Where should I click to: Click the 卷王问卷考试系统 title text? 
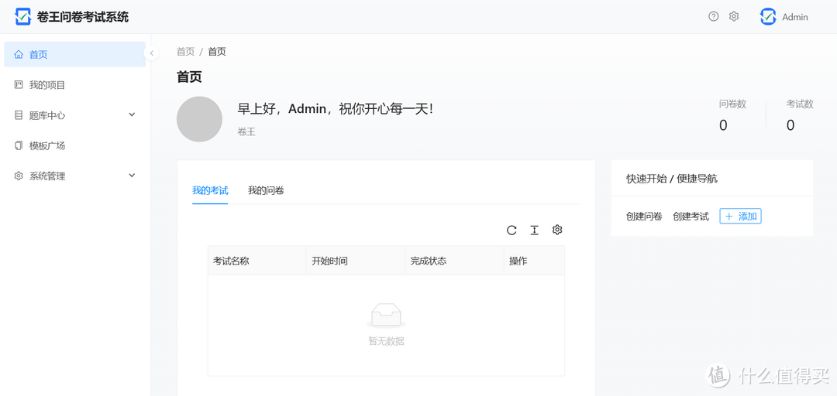pos(83,17)
